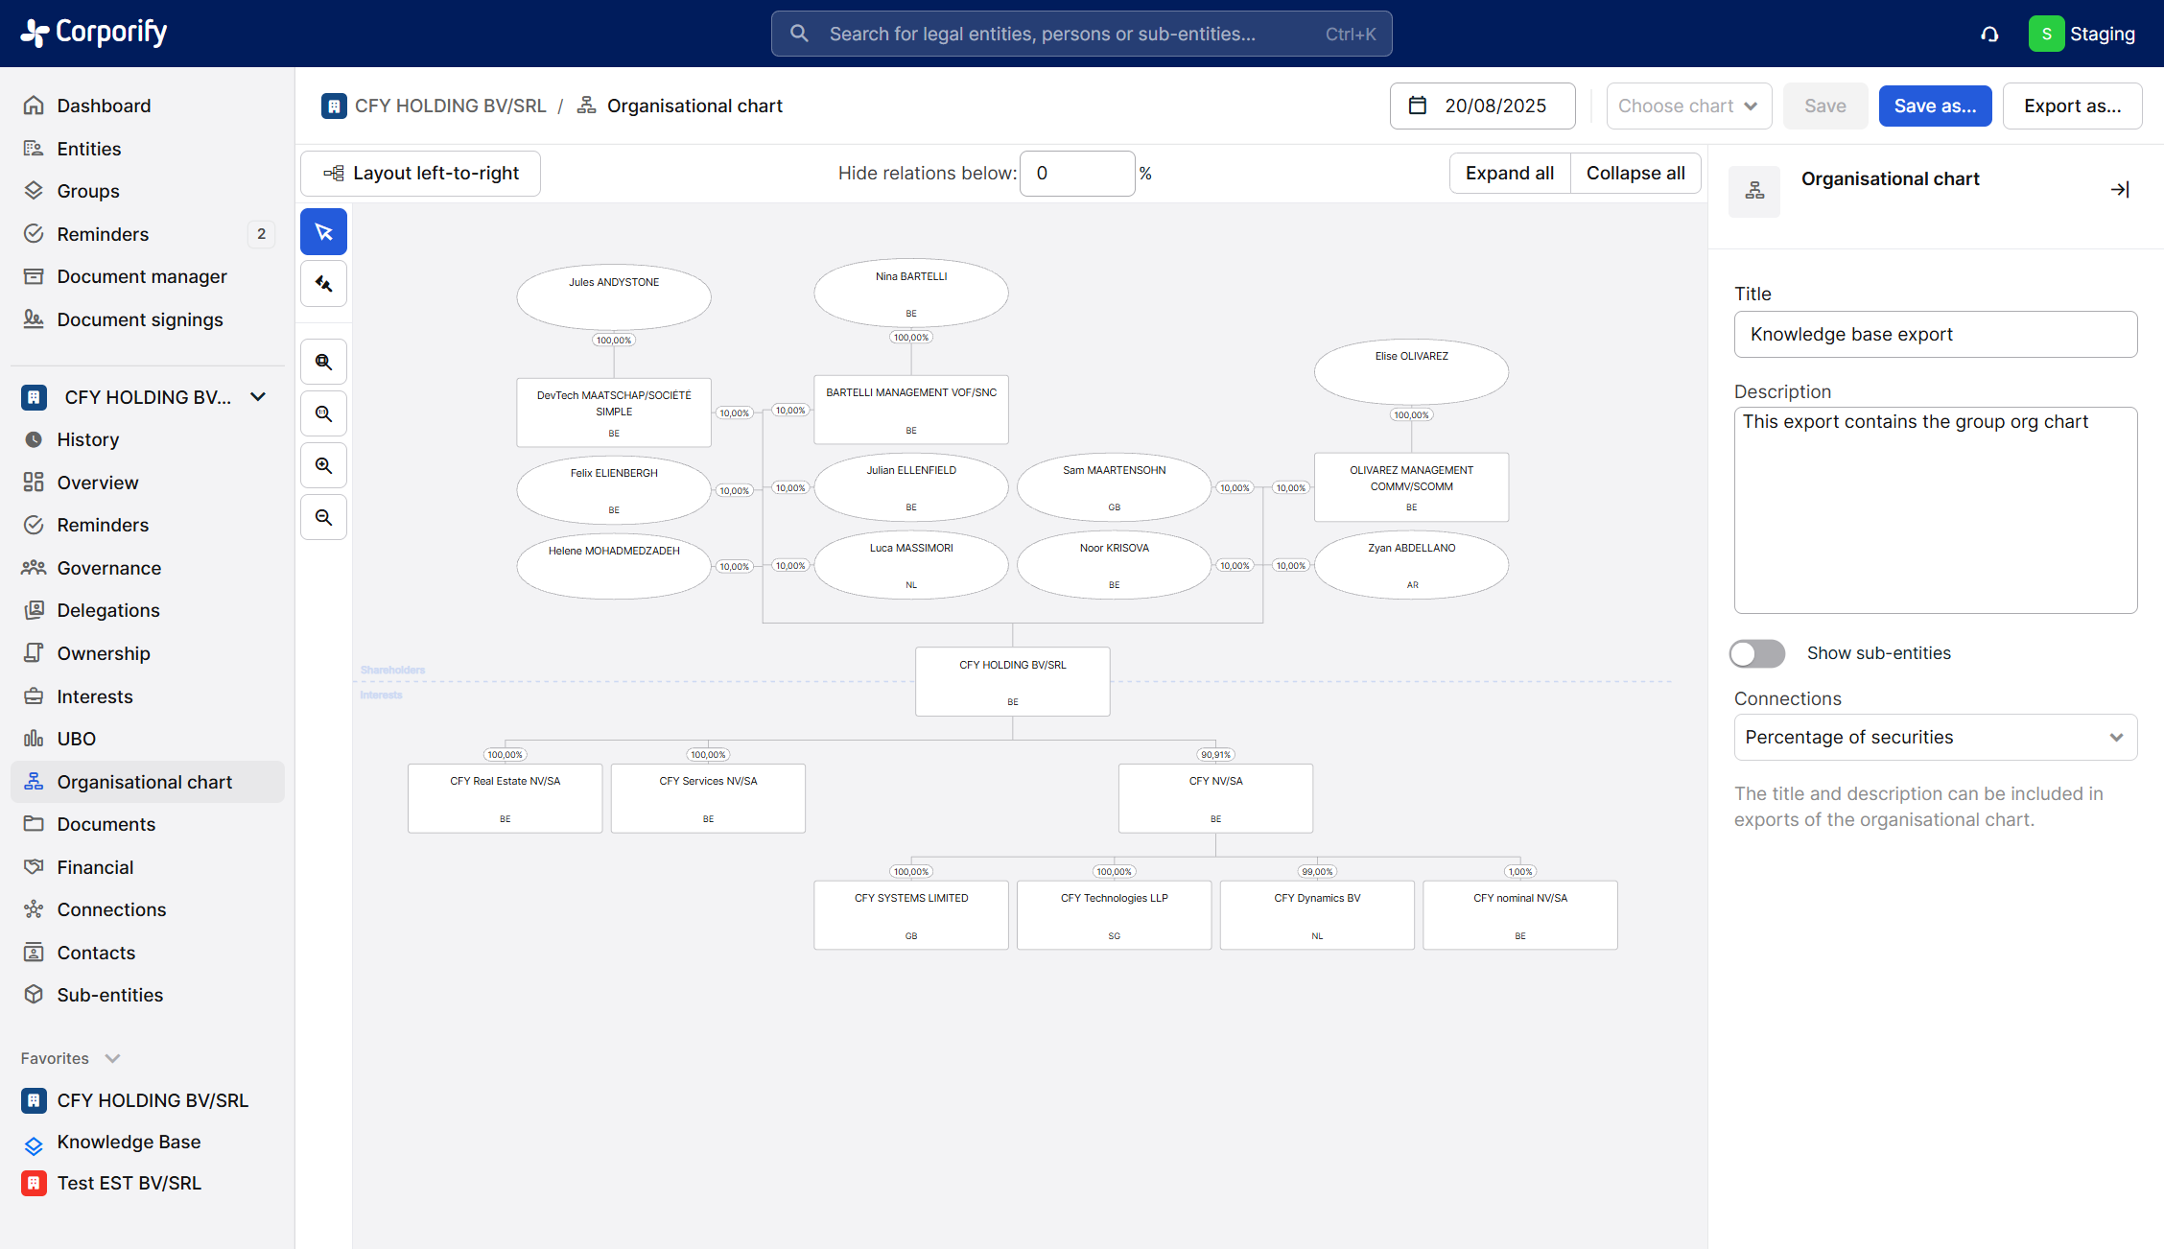Select the pointer cursor tool
The image size is (2164, 1249).
tap(323, 232)
